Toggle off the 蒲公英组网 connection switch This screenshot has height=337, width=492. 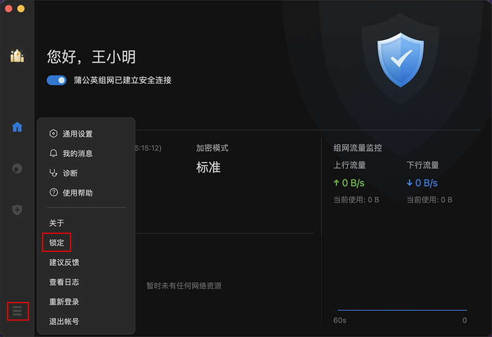click(56, 80)
